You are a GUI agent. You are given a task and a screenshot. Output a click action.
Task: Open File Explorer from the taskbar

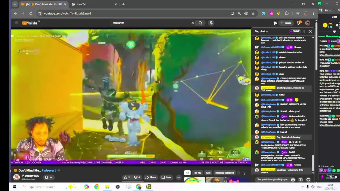click(107, 187)
